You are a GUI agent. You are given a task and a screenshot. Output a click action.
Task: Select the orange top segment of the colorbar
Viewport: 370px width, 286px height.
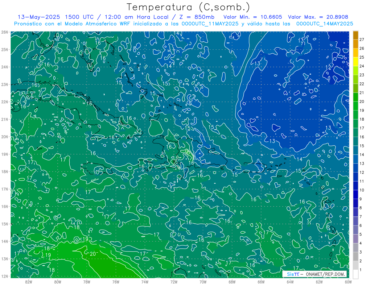point(356,35)
